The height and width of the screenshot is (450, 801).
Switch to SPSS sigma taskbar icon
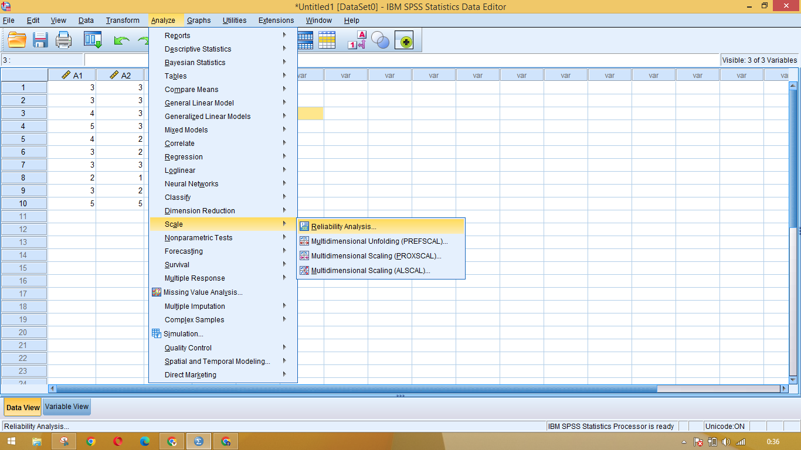pos(199,441)
